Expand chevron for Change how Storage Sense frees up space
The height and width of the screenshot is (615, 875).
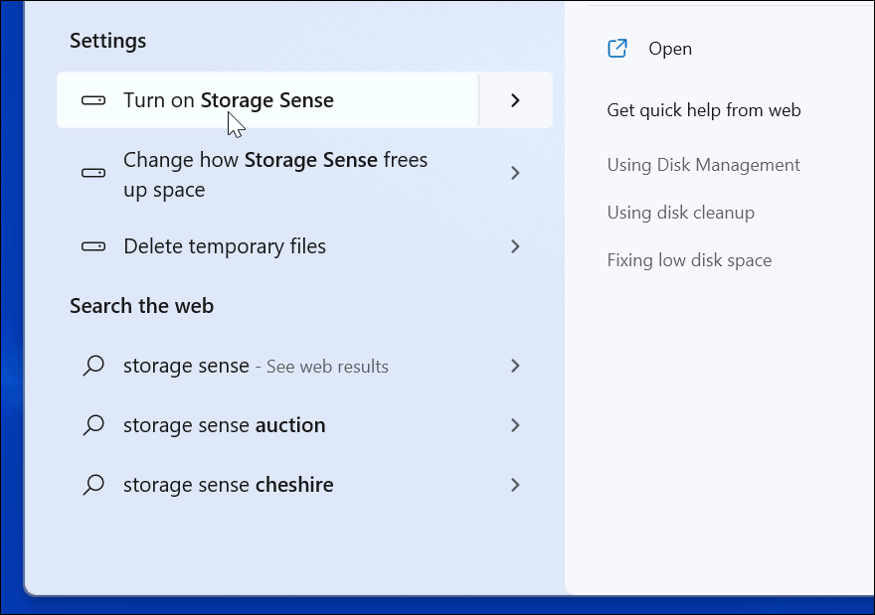(x=515, y=173)
